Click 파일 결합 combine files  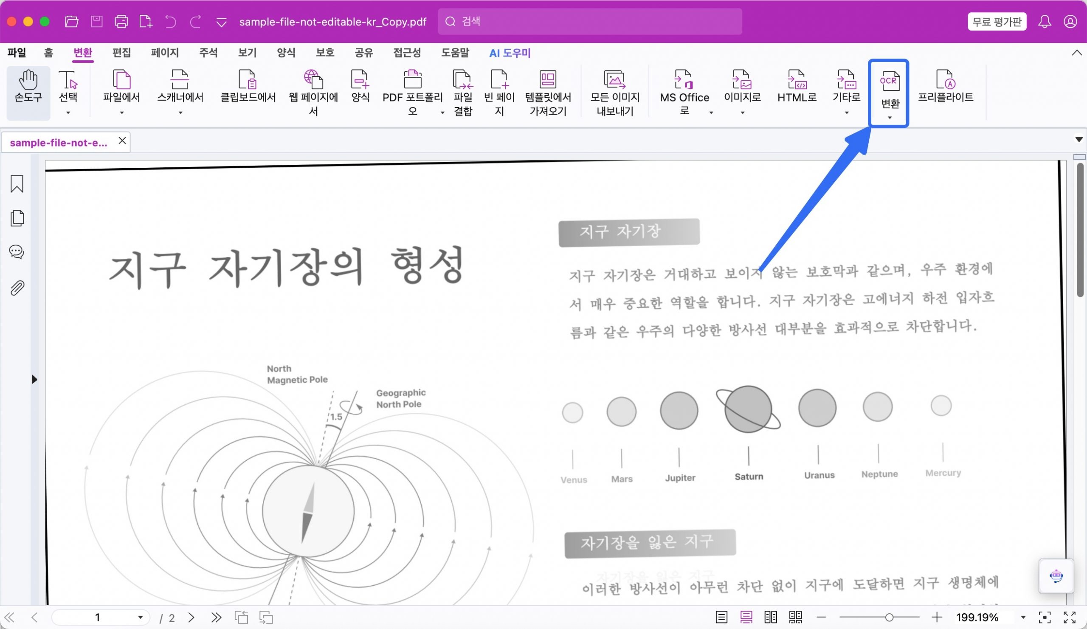tap(463, 92)
